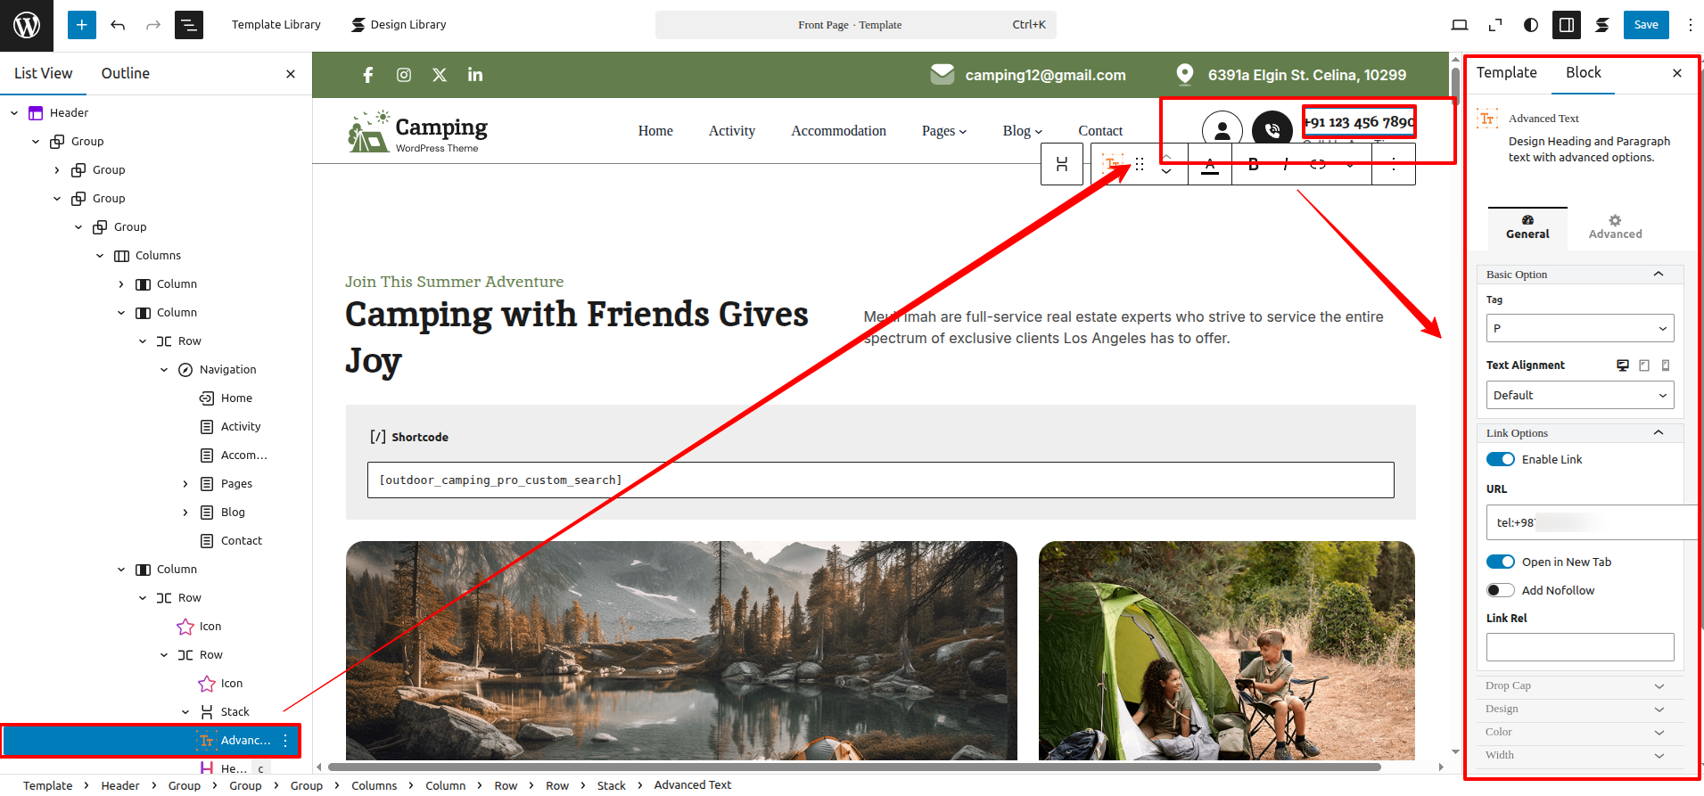
Task: Click the Undo arrow icon
Action: (118, 25)
